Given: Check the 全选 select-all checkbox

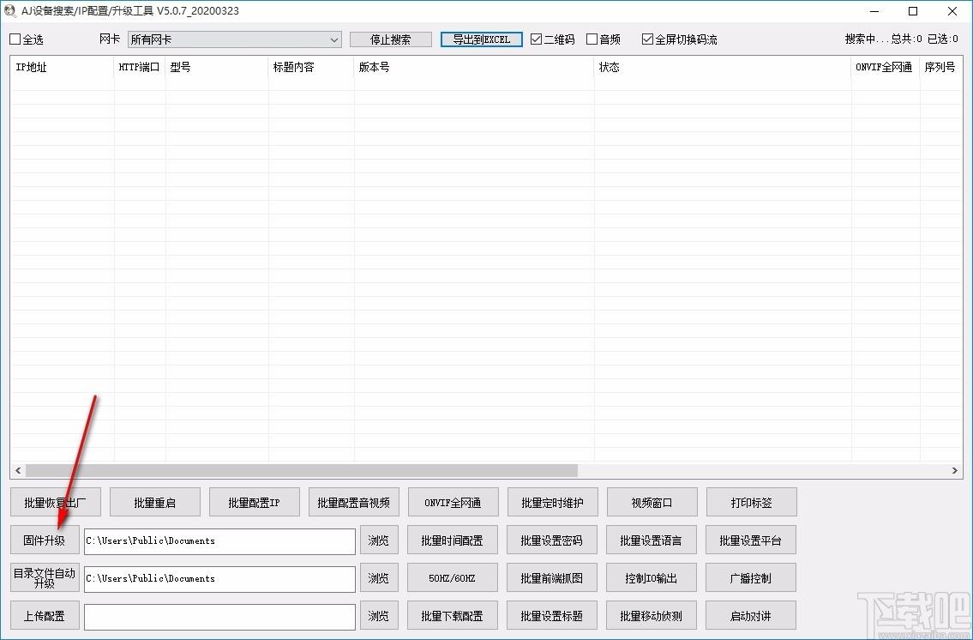Looking at the screenshot, I should [x=15, y=39].
